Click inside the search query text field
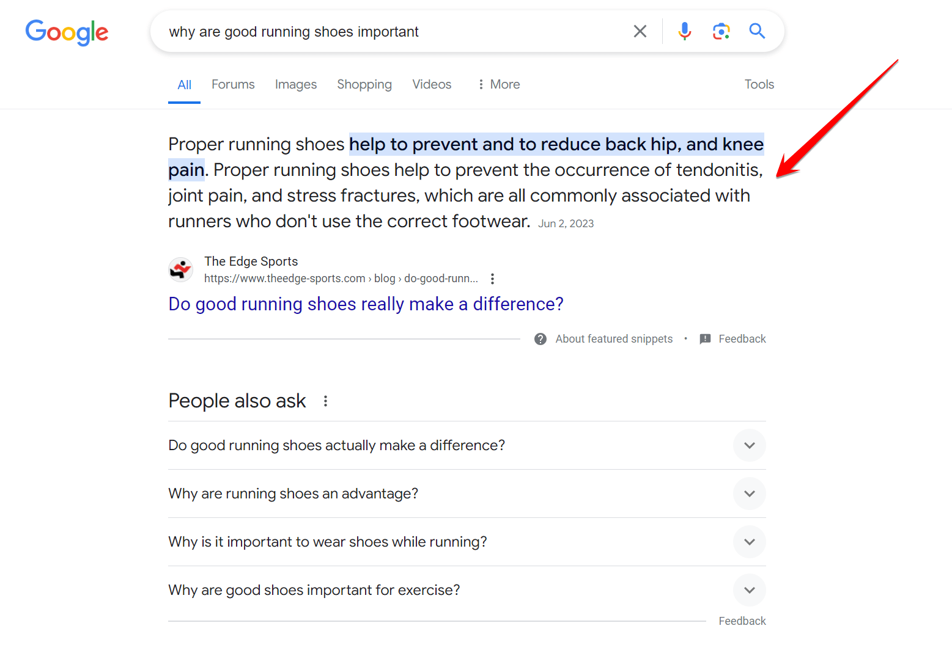The height and width of the screenshot is (645, 952). point(391,32)
